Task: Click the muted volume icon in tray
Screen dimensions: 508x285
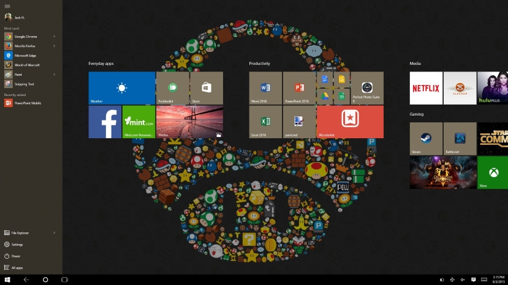Action: coord(463,280)
